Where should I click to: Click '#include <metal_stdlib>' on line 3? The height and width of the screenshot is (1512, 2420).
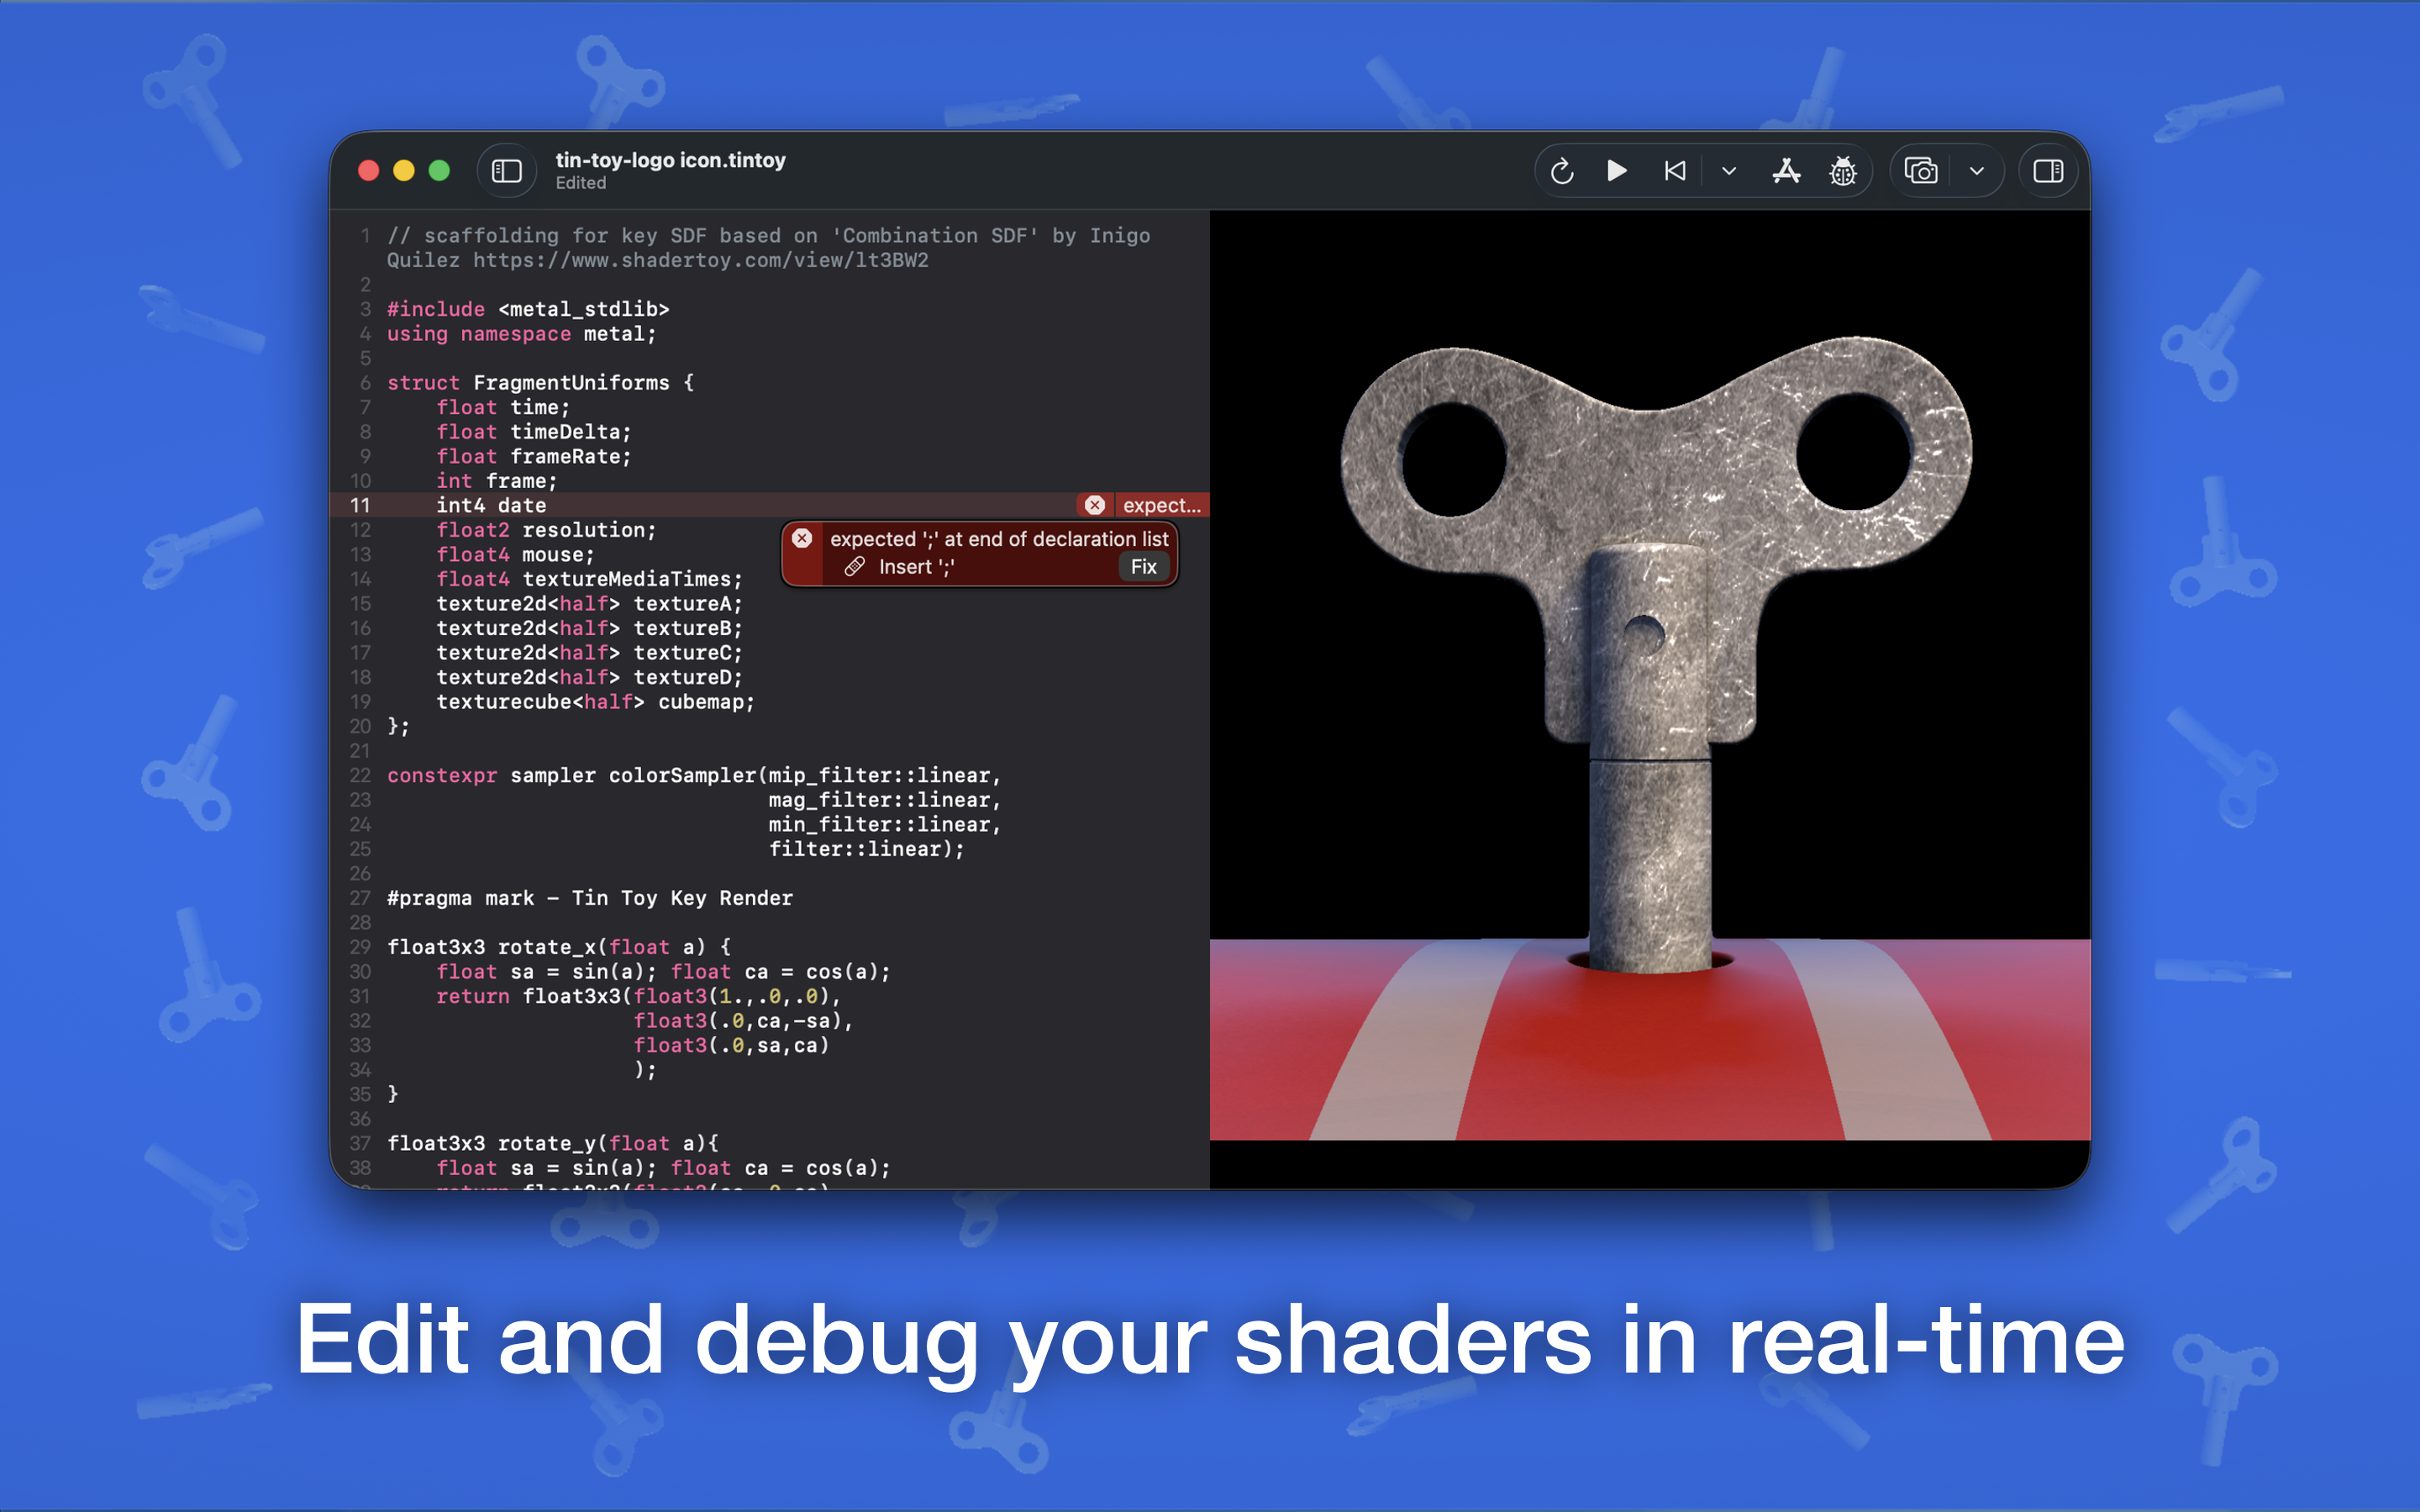tap(528, 309)
